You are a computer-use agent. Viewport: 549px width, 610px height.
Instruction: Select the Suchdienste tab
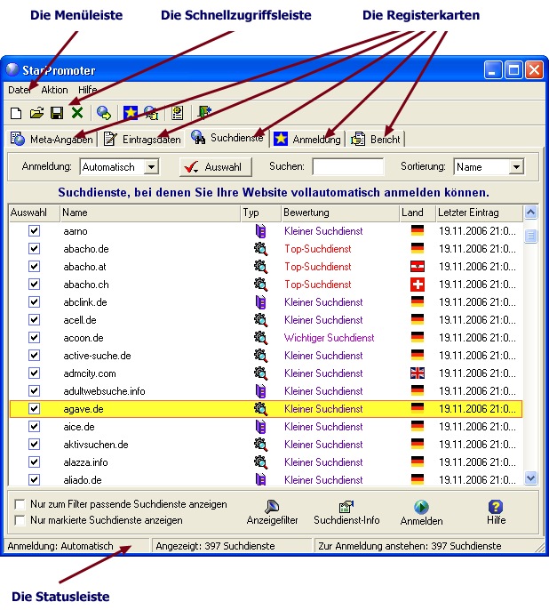(x=227, y=137)
